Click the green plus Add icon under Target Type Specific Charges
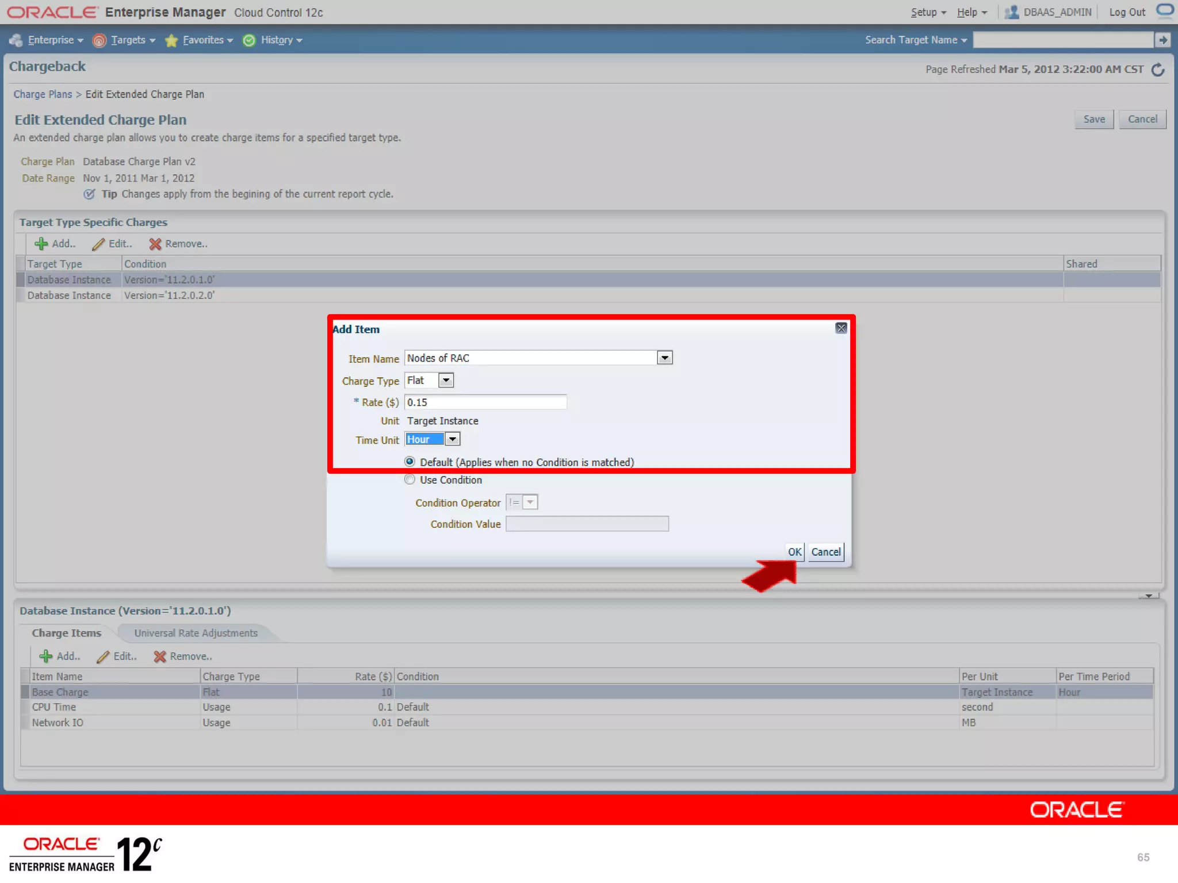 pos(41,244)
